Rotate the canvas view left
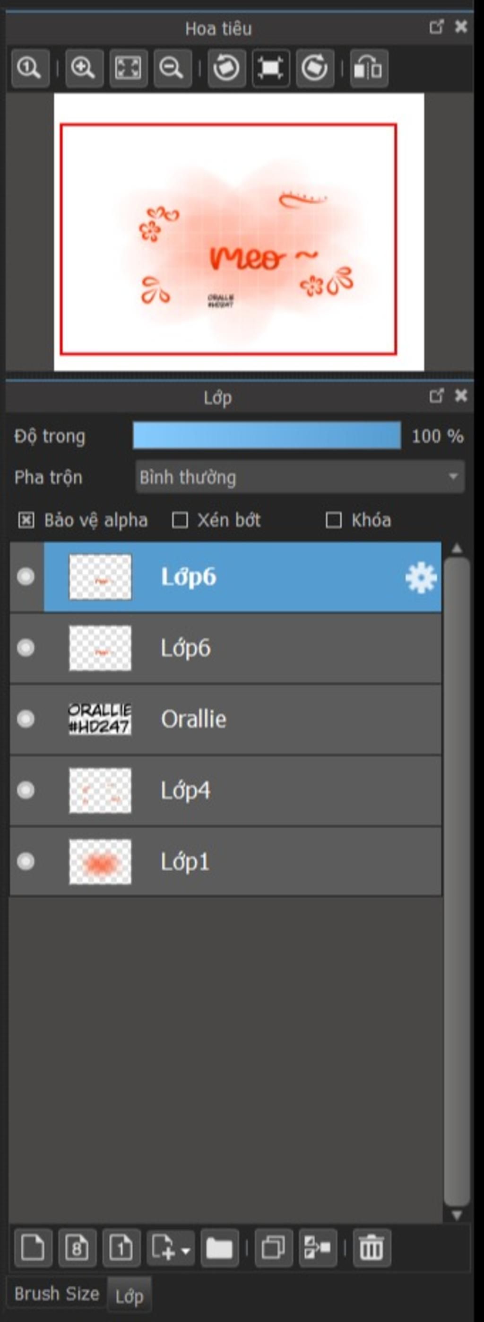This screenshot has height=1322, width=484. coord(226,68)
